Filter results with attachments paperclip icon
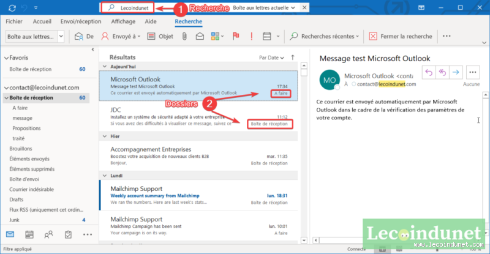The height and width of the screenshot is (254, 490). (x=184, y=37)
